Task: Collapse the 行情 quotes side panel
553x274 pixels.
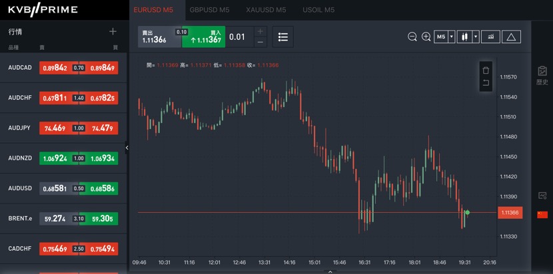Action: pyautogui.click(x=127, y=148)
